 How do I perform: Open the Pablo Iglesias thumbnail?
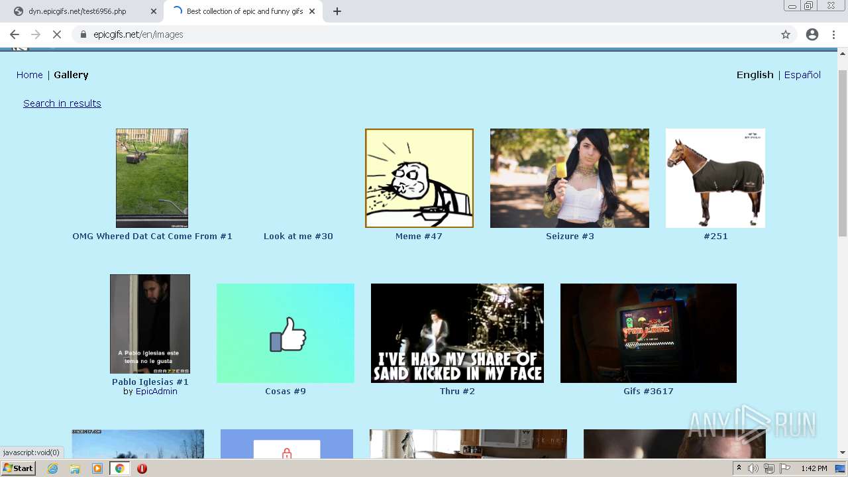click(150, 324)
